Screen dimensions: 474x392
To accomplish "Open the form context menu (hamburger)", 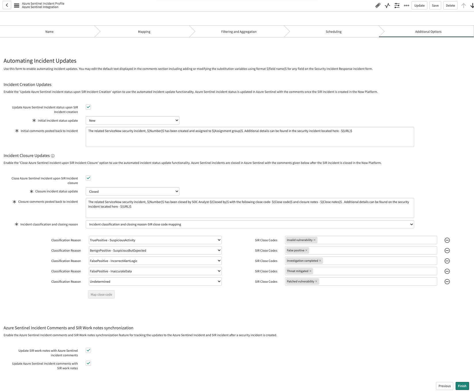I will (17, 5).
